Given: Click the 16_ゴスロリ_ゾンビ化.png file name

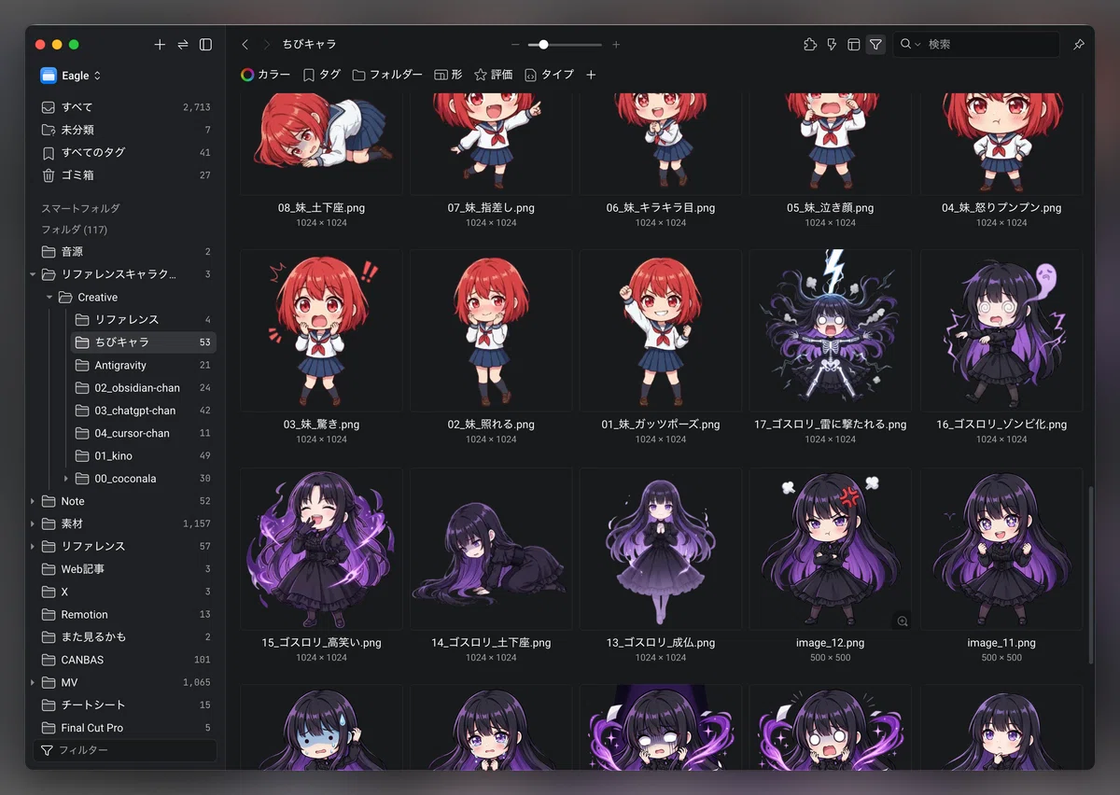Looking at the screenshot, I should [1001, 425].
